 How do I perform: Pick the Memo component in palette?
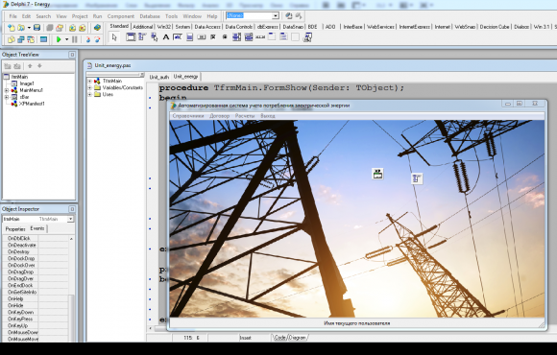(190, 36)
